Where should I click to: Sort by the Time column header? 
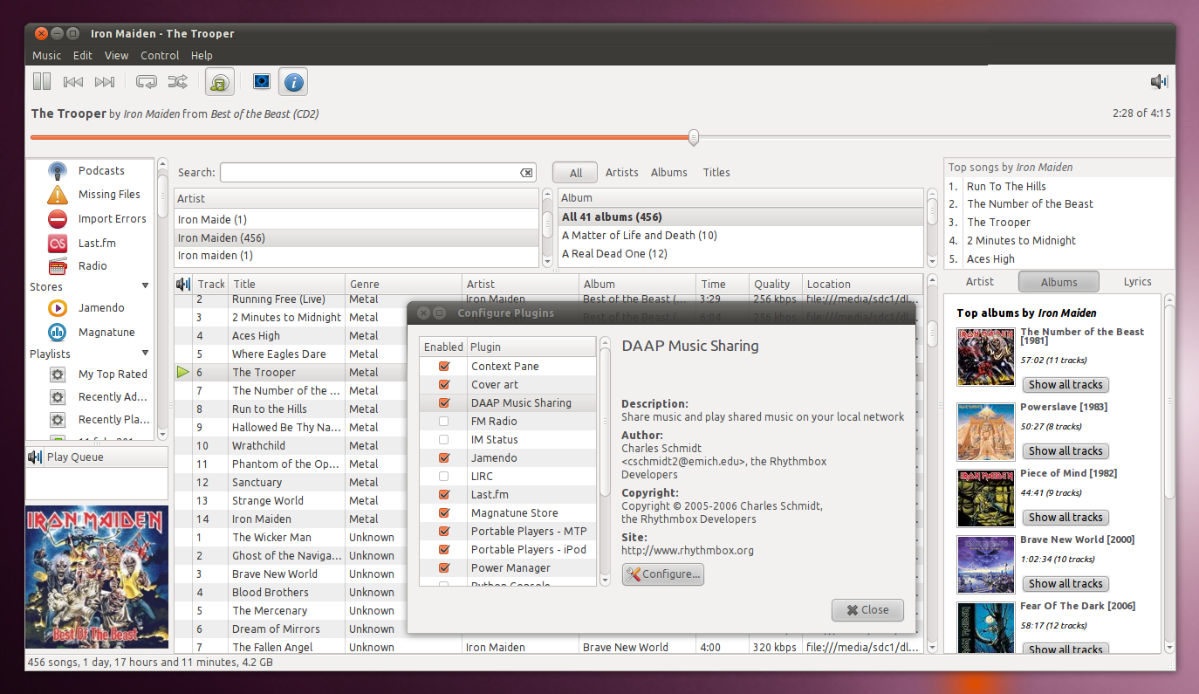pyautogui.click(x=723, y=284)
